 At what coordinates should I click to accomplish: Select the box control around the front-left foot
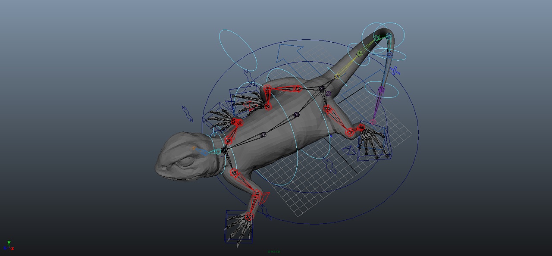coord(238,226)
